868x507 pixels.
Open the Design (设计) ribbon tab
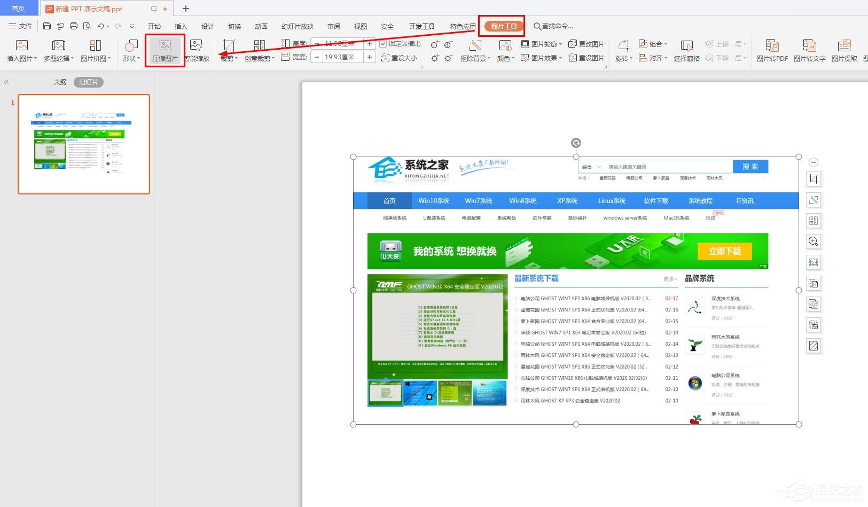tap(208, 26)
